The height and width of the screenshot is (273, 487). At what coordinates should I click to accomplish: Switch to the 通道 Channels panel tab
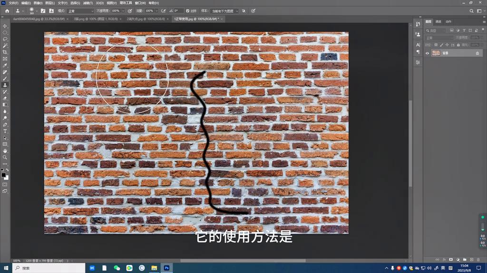click(x=438, y=21)
